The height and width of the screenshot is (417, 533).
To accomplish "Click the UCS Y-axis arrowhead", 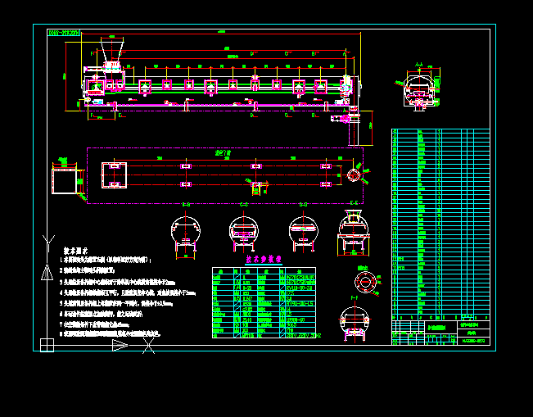I will click(47, 272).
